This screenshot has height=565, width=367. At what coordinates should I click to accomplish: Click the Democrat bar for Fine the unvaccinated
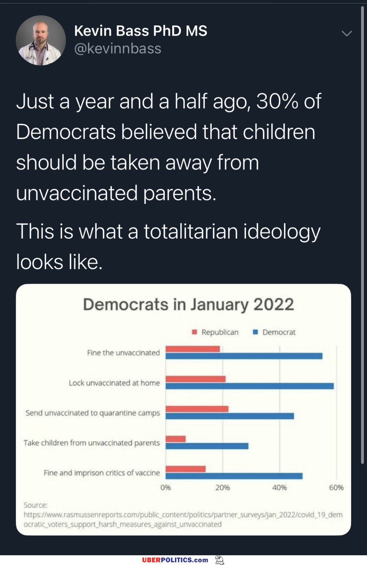[x=244, y=356]
